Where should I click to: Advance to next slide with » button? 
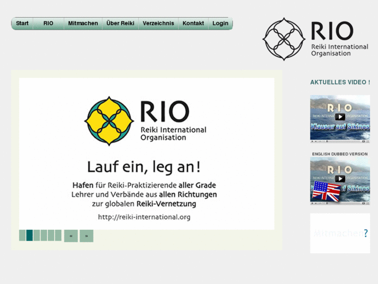(x=86, y=236)
